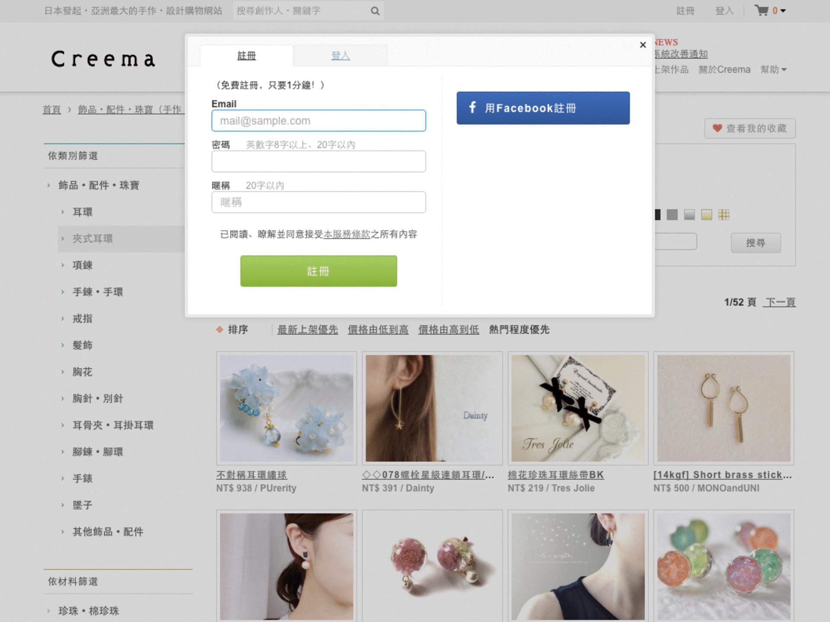Open the 本服務條款 terms link
The image size is (830, 622).
tap(346, 235)
